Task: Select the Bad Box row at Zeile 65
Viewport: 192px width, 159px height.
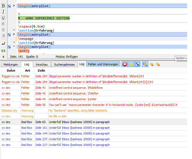Action: pyautogui.click(x=94, y=122)
